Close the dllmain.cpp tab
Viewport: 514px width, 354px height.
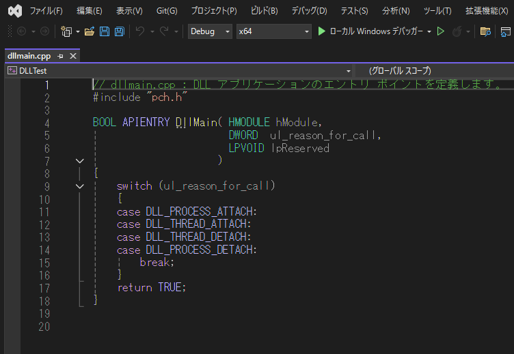(x=73, y=56)
